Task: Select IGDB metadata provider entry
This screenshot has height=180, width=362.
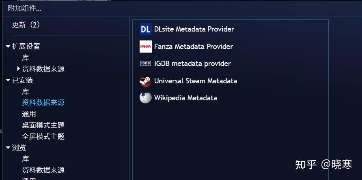Action: 230,64
